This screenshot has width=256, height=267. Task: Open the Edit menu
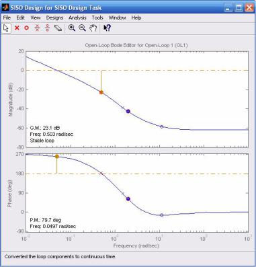pyautogui.click(x=20, y=17)
